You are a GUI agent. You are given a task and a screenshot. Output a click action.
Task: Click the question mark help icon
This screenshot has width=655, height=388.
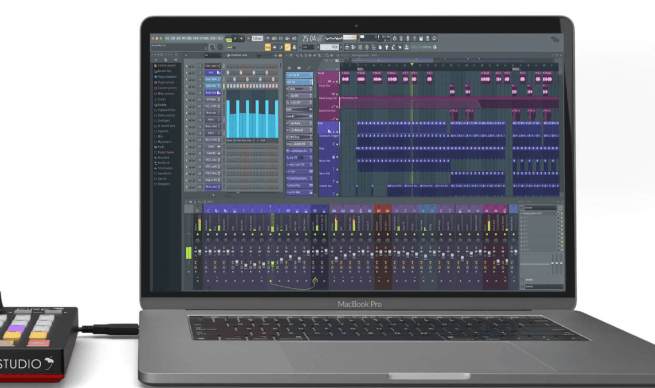click(x=414, y=38)
